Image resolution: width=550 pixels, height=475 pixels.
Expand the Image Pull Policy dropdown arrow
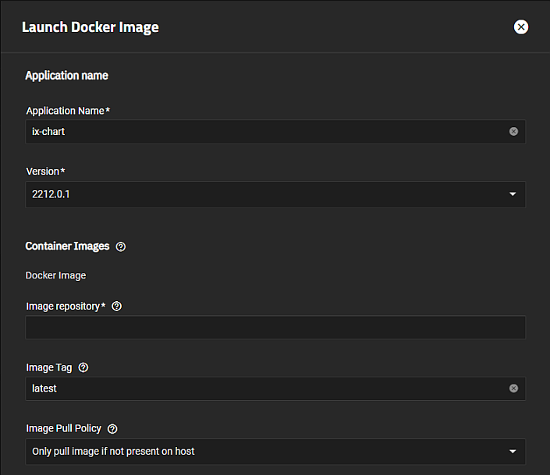tap(513, 452)
